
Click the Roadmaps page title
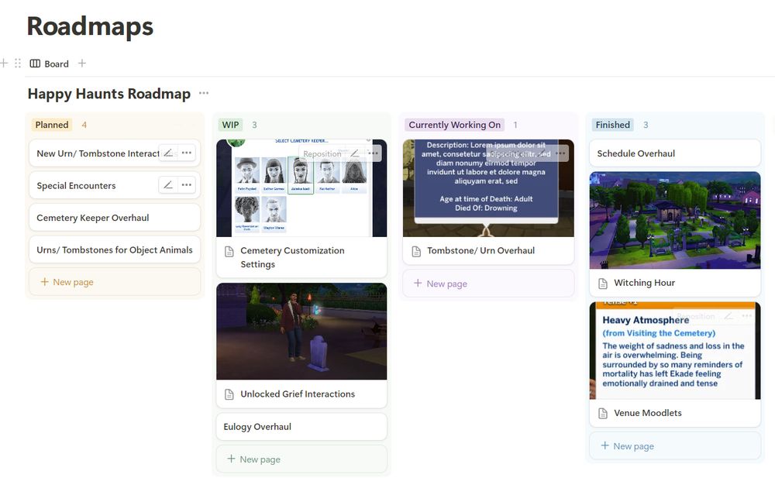click(90, 26)
